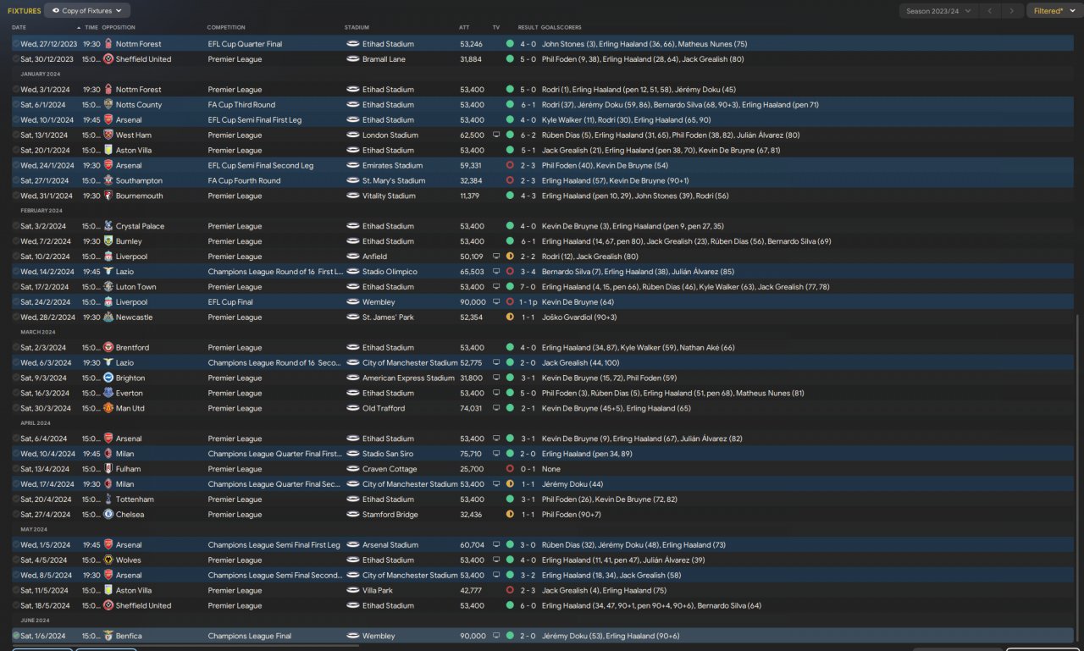Click the stadium icon beside Anfield
This screenshot has height=651, width=1084.
353,257
